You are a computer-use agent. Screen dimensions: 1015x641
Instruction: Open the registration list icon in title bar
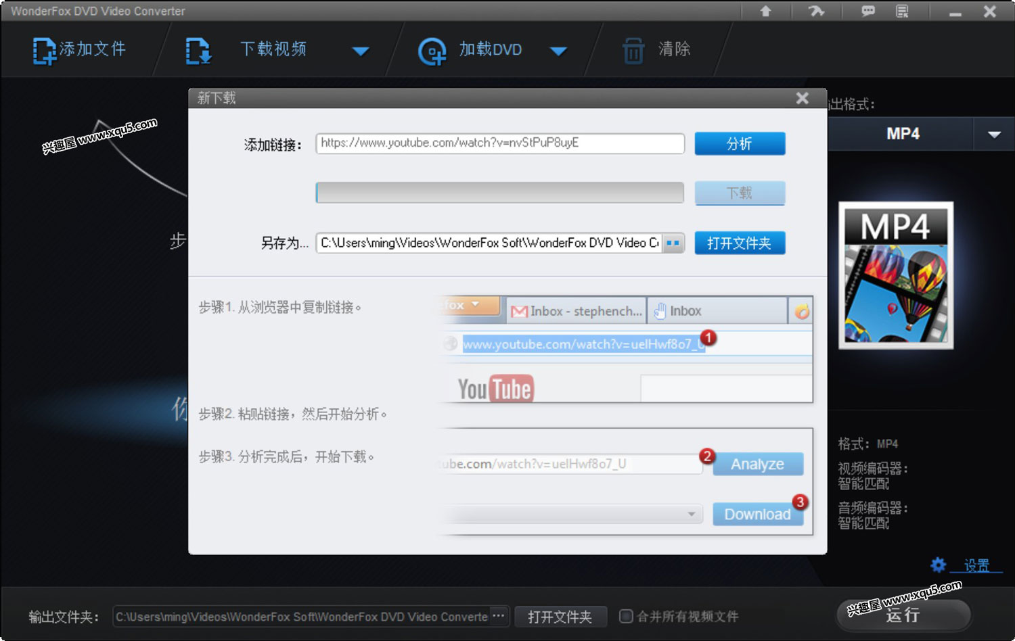tap(902, 11)
